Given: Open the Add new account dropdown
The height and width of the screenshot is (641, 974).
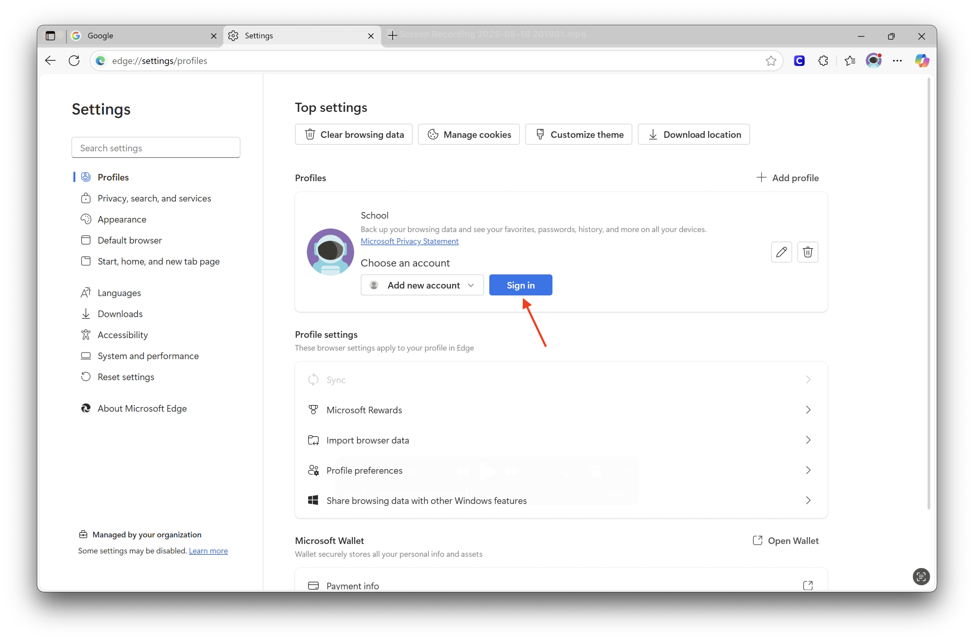Looking at the screenshot, I should coord(422,285).
